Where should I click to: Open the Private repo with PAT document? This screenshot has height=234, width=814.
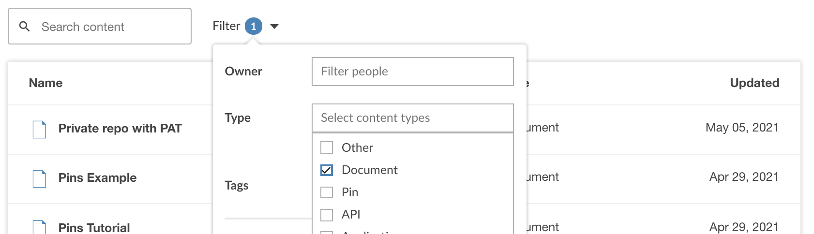(x=120, y=129)
